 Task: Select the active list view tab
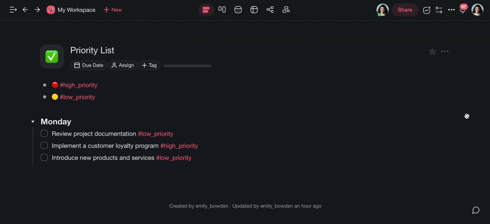[206, 10]
